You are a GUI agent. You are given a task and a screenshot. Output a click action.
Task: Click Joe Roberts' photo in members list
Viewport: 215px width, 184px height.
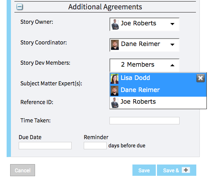pyautogui.click(x=115, y=103)
